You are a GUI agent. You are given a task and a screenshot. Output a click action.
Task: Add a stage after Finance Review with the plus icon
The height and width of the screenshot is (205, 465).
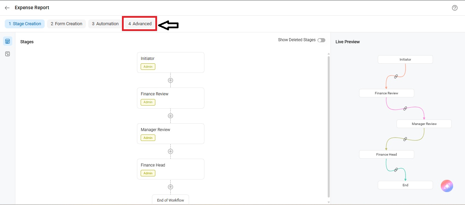click(171, 116)
